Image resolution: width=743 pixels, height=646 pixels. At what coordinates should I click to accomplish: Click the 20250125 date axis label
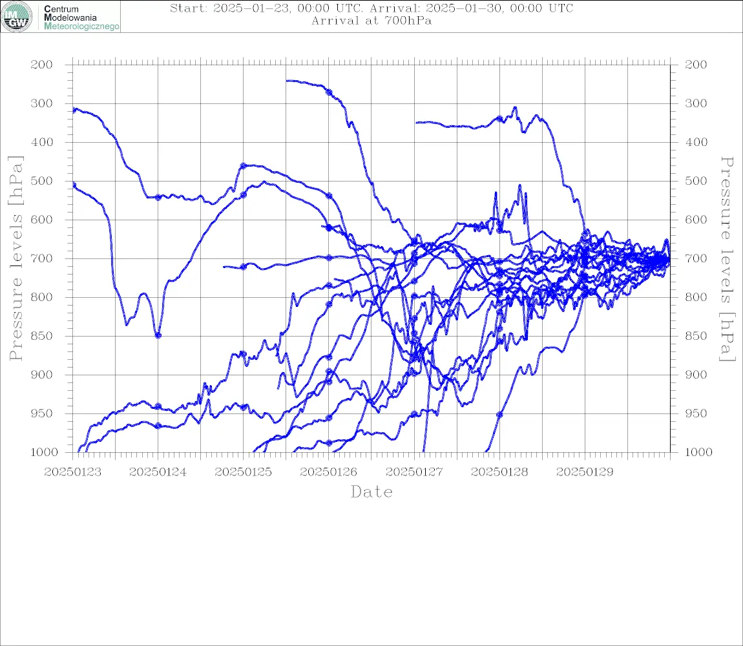pos(243,472)
